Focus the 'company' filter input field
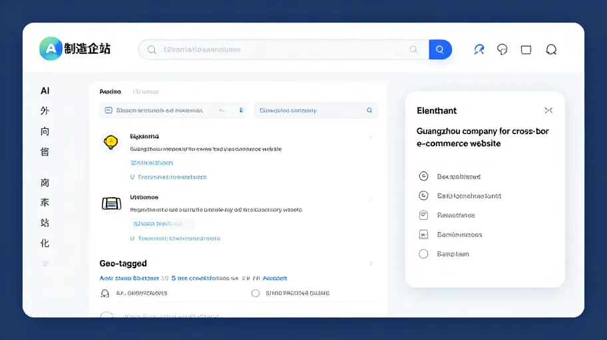The height and width of the screenshot is (340, 607). pos(316,110)
